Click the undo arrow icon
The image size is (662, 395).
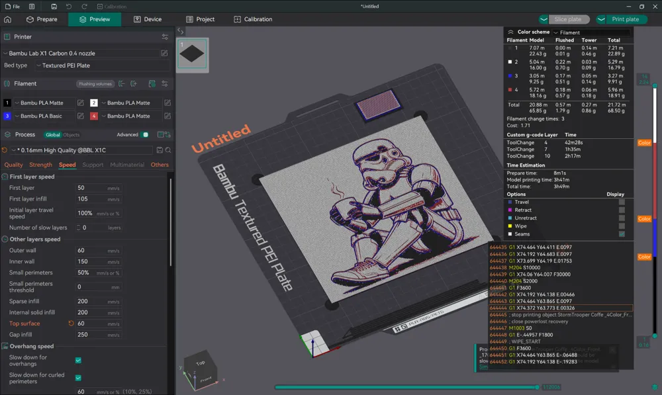69,7
